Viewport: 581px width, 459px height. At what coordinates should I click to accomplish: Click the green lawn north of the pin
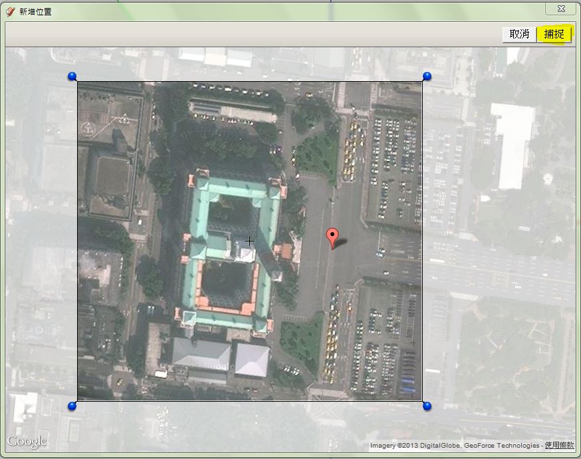318,154
